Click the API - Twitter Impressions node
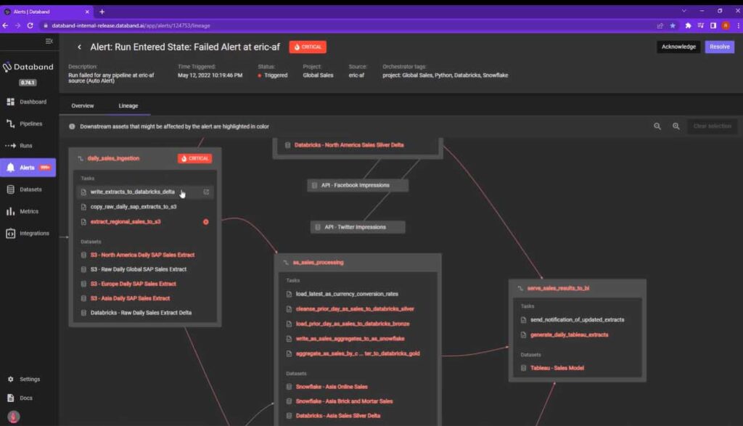This screenshot has height=426, width=743. 358,227
